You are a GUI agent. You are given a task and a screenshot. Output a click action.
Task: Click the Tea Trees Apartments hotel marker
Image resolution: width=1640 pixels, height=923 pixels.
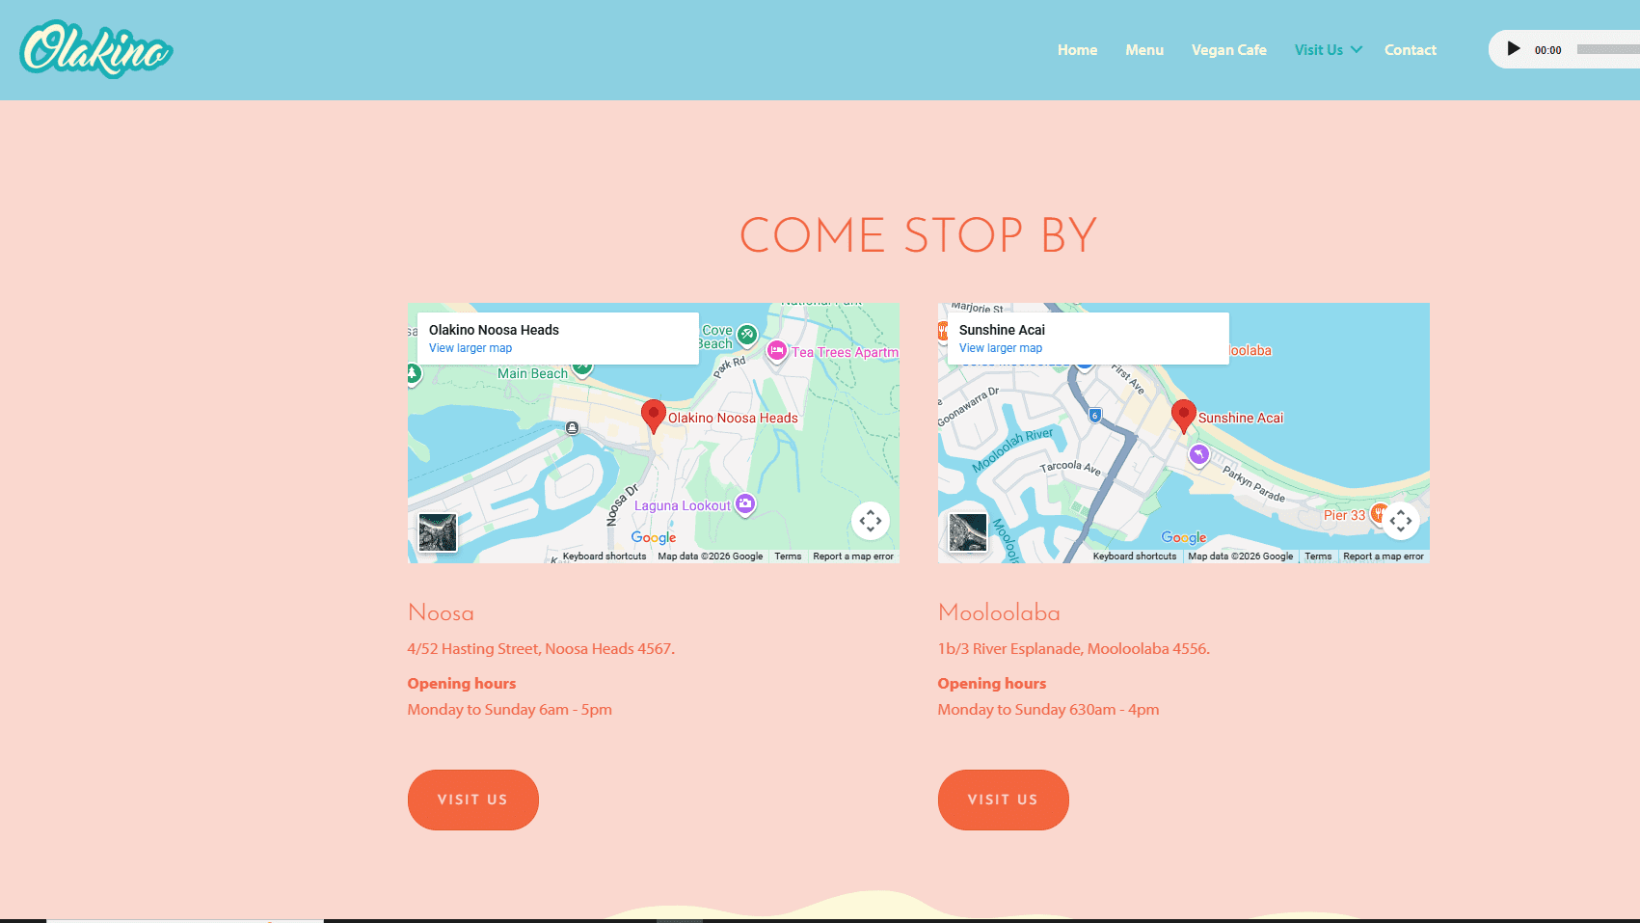coord(777,351)
